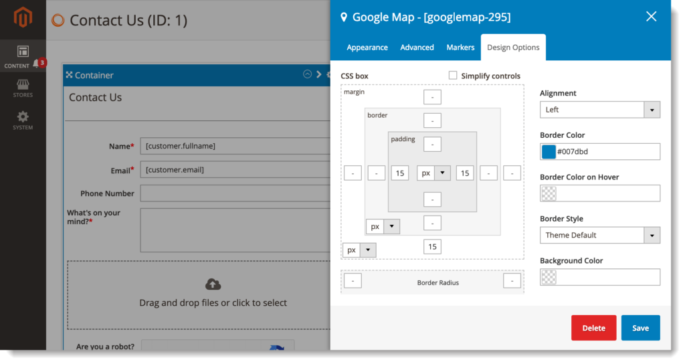The width and height of the screenshot is (685, 364).
Task: Click the border left input
Action: (x=376, y=173)
